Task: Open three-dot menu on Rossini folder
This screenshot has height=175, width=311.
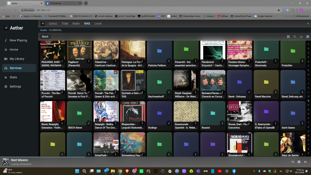Action: tap(222, 123)
